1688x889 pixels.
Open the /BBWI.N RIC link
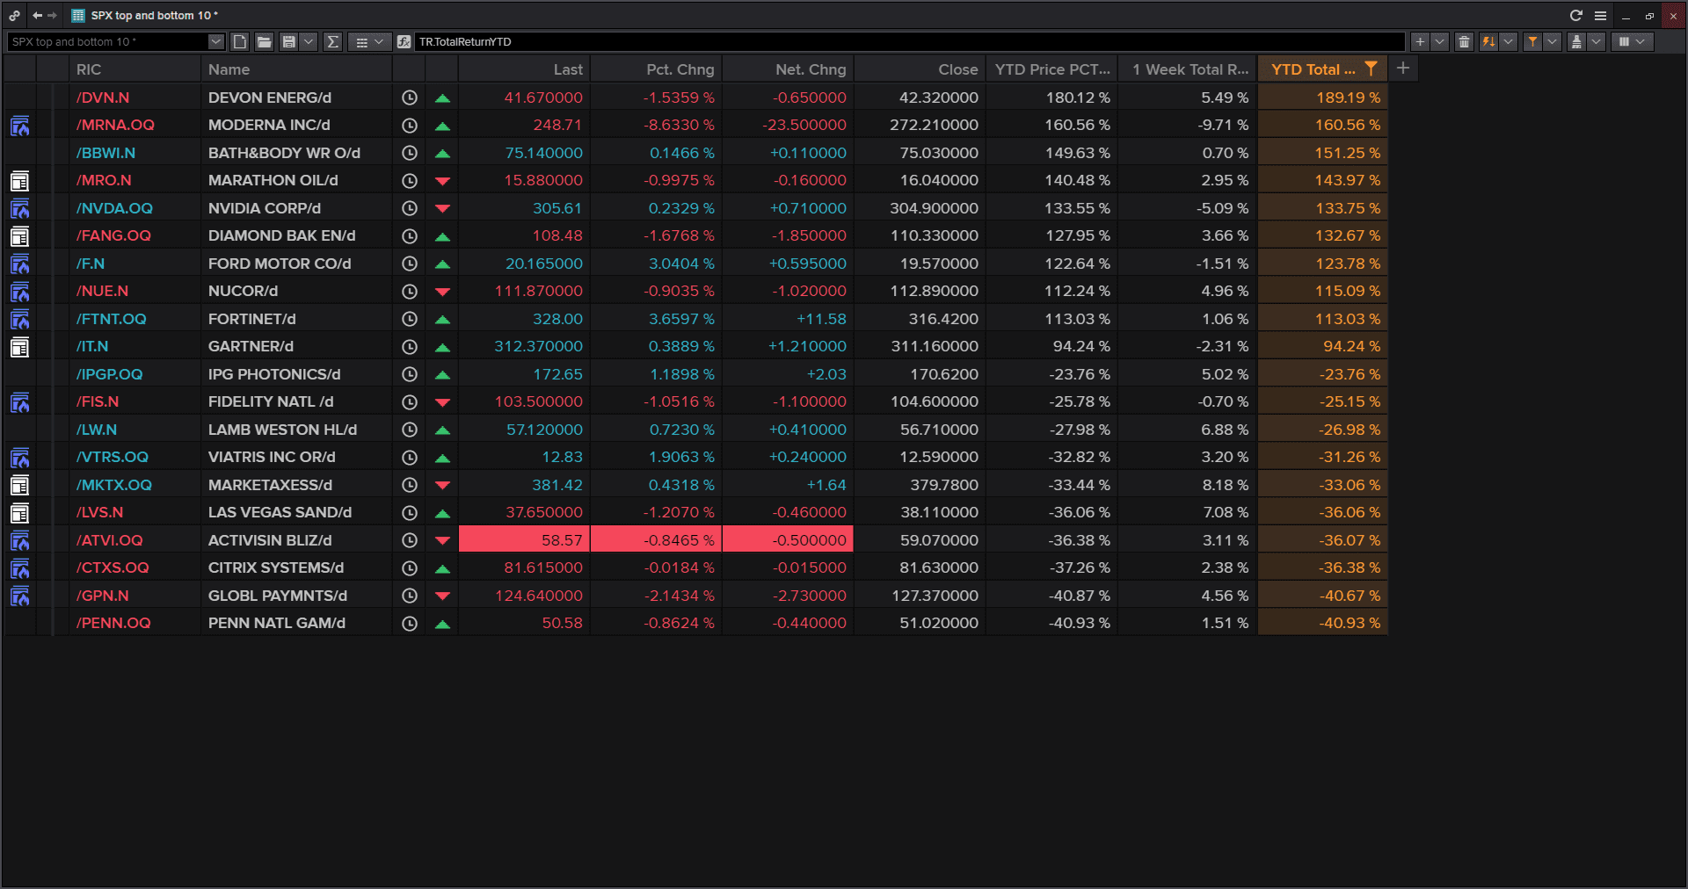click(105, 153)
